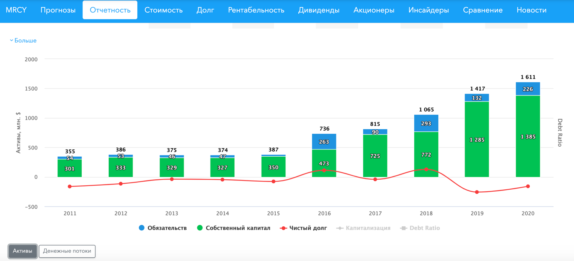Toggle the Чистый долг legend line
This screenshot has width=574, height=261.
pyautogui.click(x=304, y=228)
